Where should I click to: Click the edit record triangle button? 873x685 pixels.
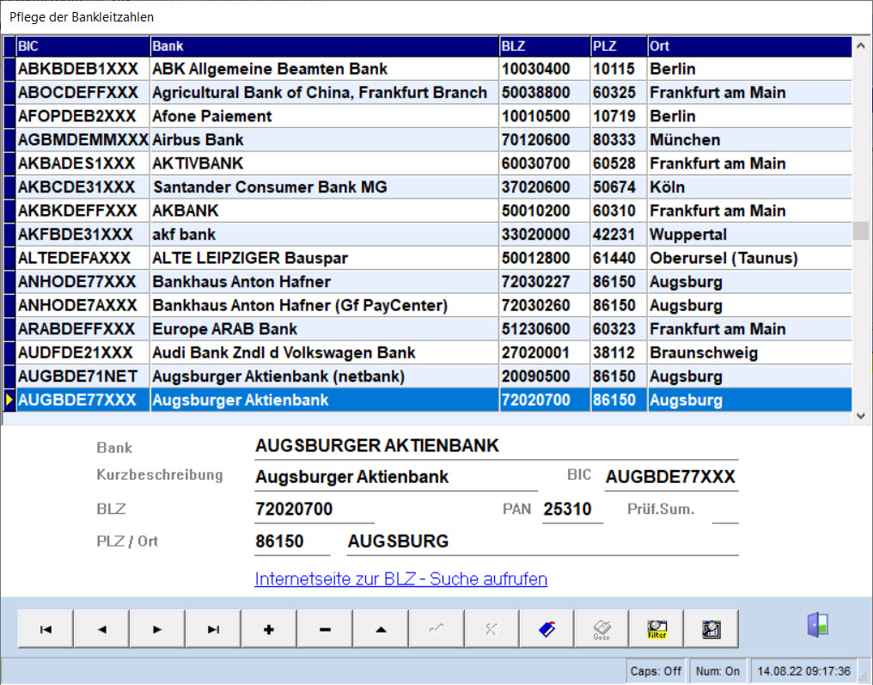381,629
